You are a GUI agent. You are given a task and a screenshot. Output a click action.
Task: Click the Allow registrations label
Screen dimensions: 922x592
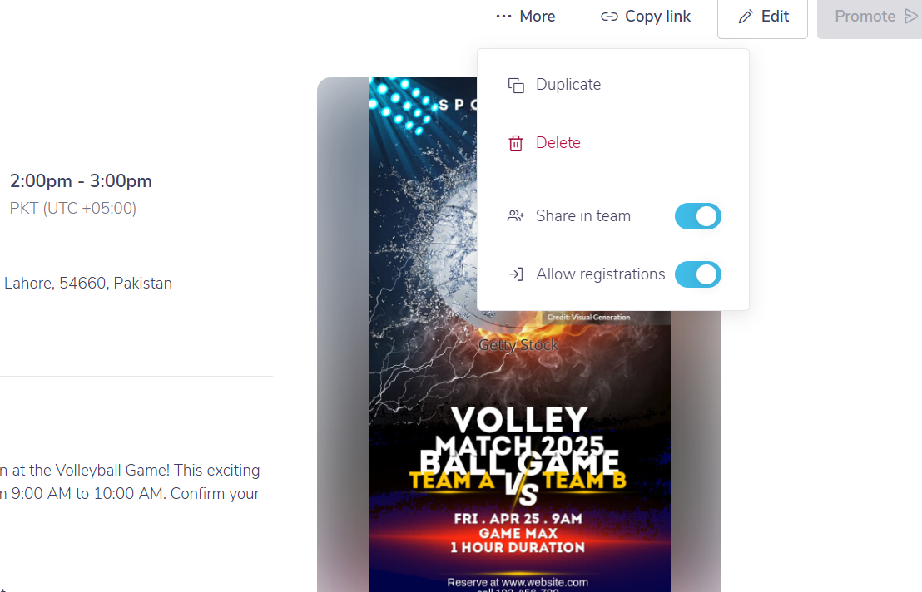600,274
